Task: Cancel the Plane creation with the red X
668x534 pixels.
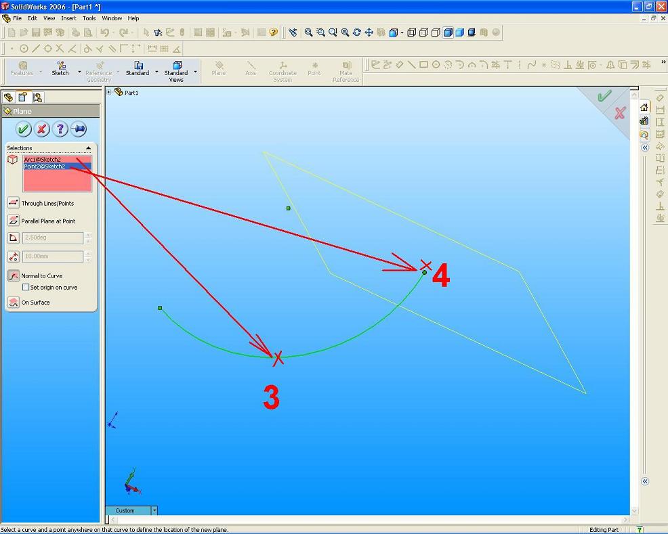Action: point(42,129)
